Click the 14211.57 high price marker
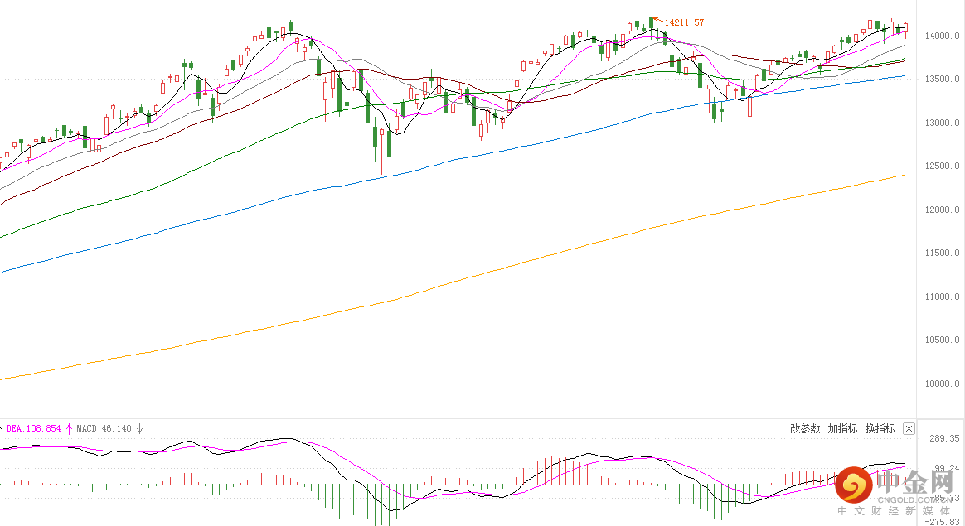Screen dimensions: 965x526 (x=684, y=22)
